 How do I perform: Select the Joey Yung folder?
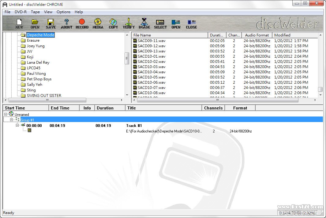click(x=36, y=46)
